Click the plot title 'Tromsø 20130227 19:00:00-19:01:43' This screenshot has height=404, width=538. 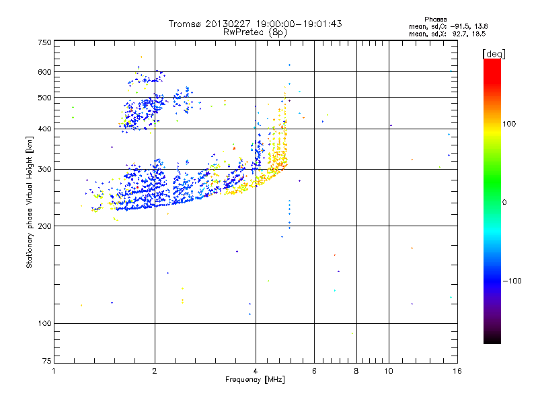[255, 24]
